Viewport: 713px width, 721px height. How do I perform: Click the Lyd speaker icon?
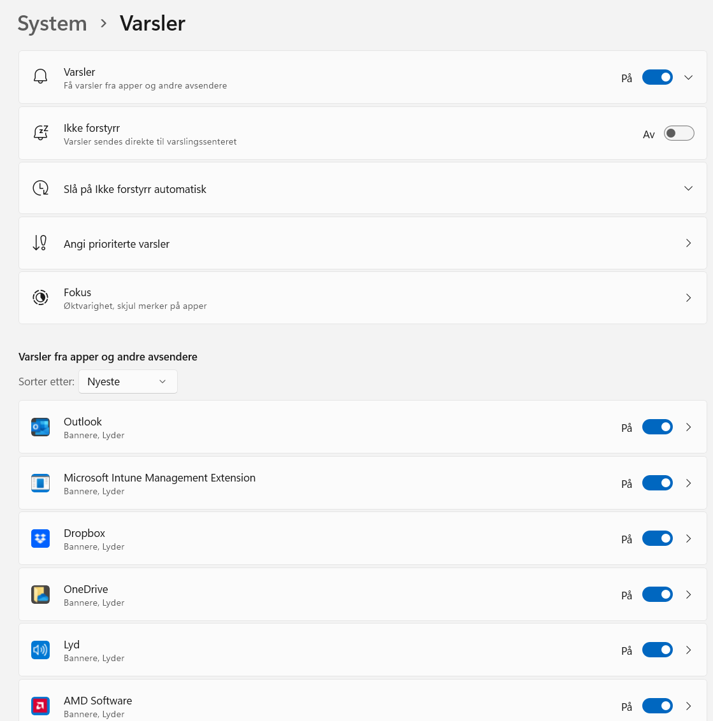[x=40, y=650]
